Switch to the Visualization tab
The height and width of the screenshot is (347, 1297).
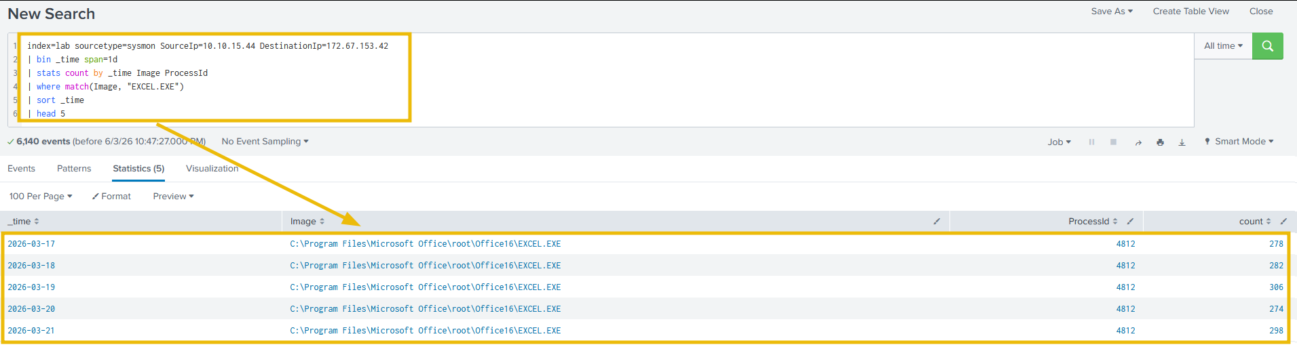pyautogui.click(x=212, y=169)
